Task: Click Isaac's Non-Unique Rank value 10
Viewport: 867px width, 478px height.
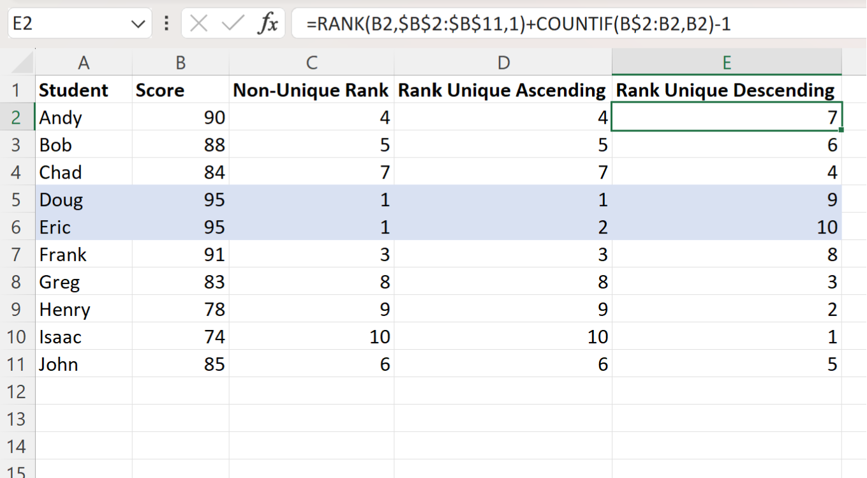Action: [311, 337]
